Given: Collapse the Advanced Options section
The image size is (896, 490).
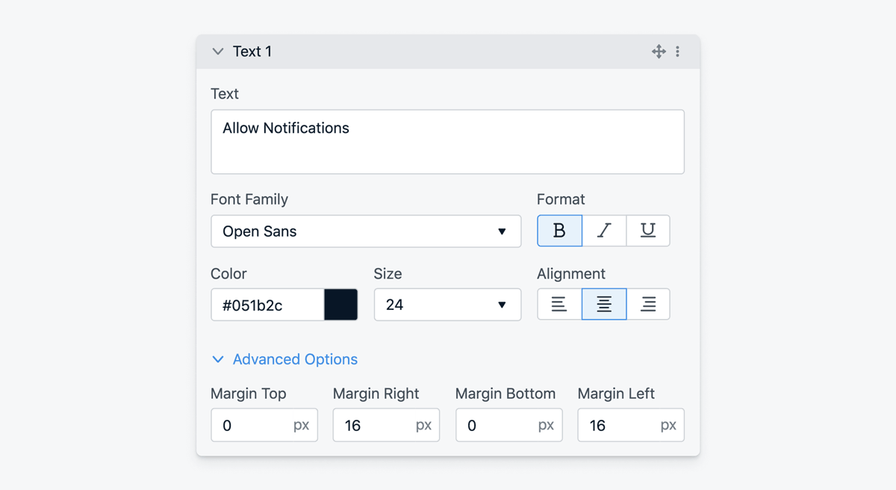Looking at the screenshot, I should (284, 359).
